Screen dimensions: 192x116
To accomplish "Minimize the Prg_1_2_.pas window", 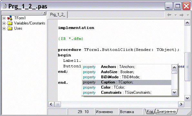I will [x=169, y=6].
